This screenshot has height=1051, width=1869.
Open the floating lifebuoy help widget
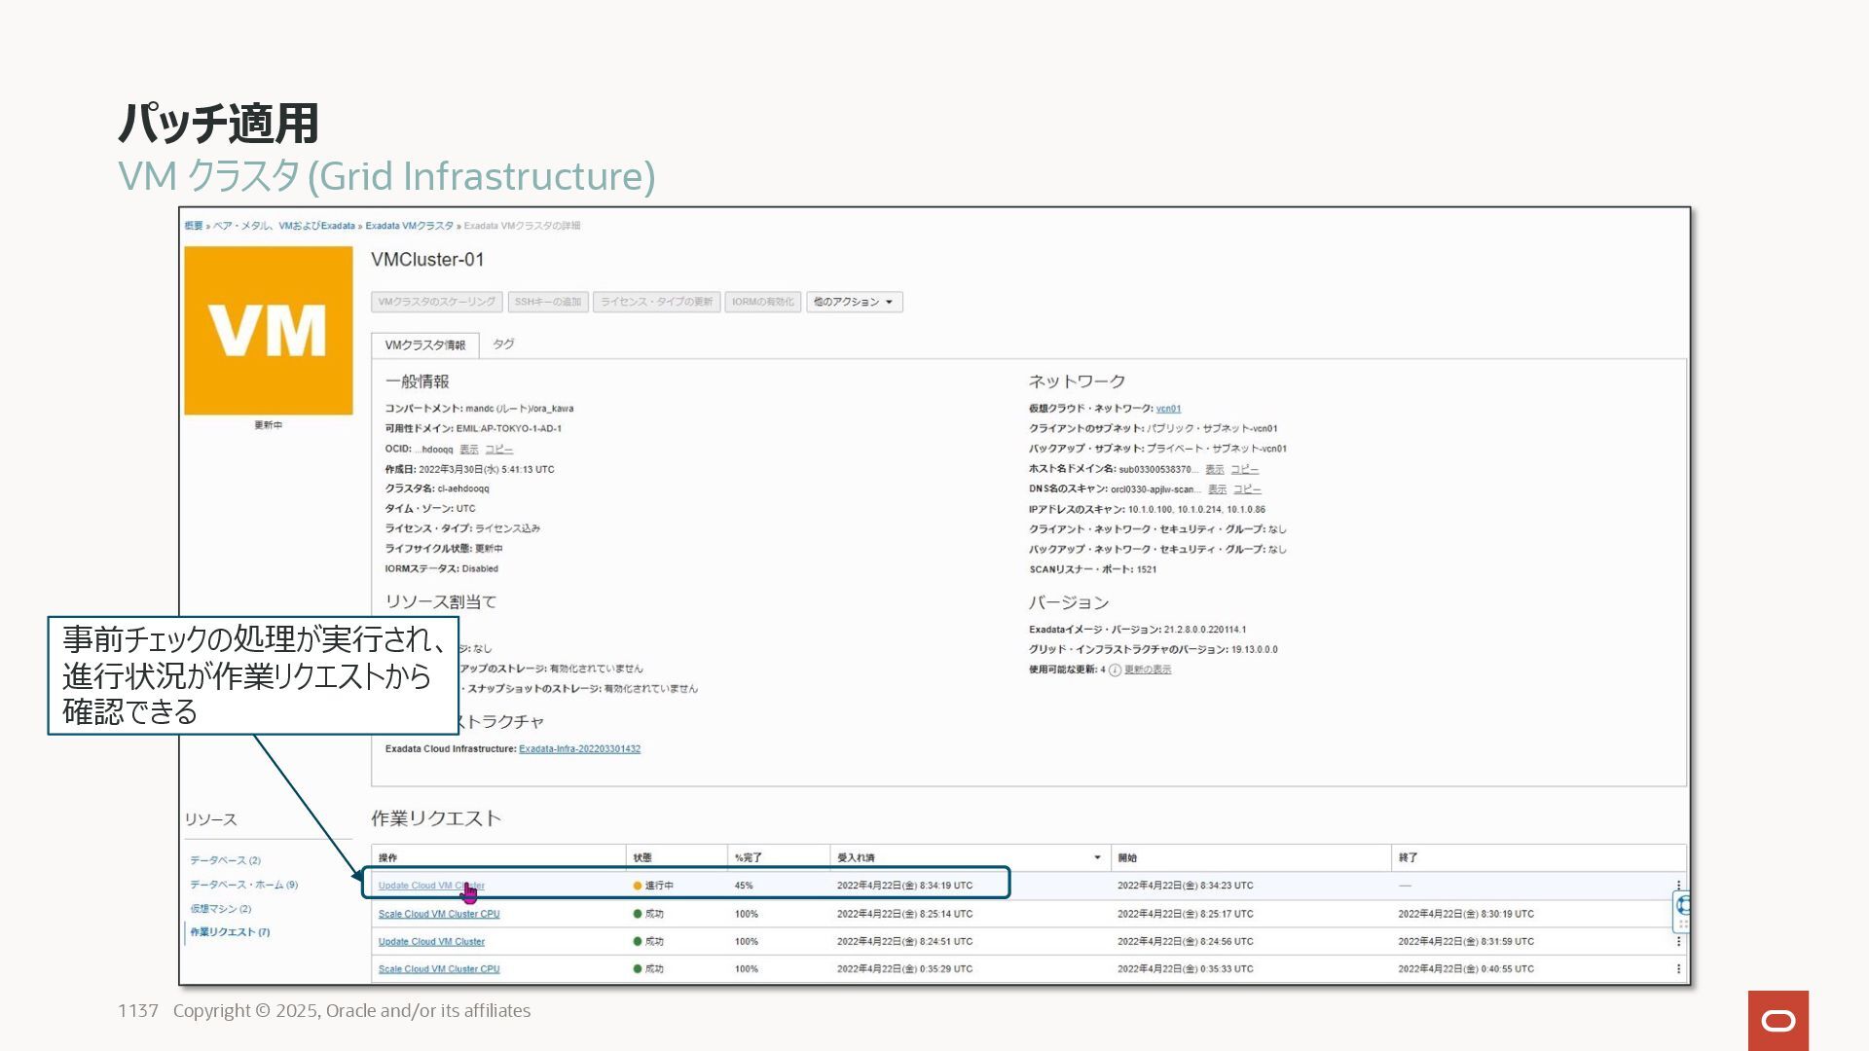tap(1682, 906)
